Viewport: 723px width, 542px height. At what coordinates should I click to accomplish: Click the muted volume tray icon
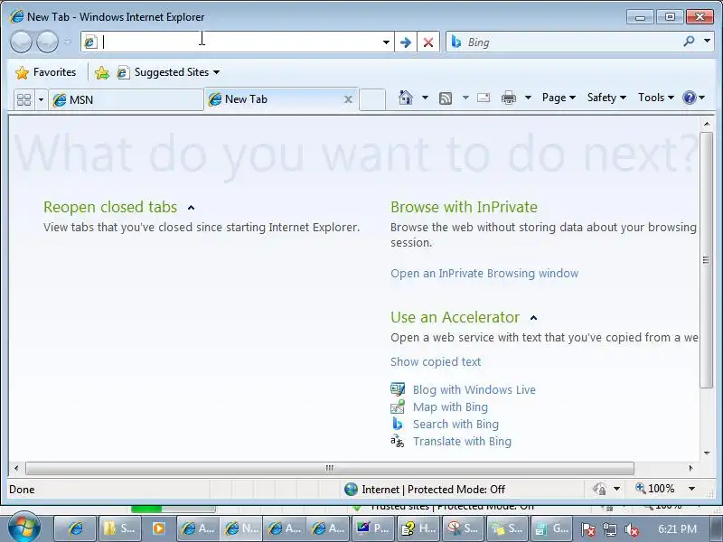point(631,529)
